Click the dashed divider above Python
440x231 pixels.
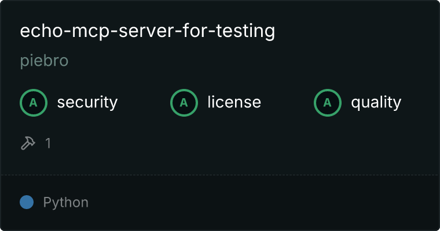click(220, 175)
